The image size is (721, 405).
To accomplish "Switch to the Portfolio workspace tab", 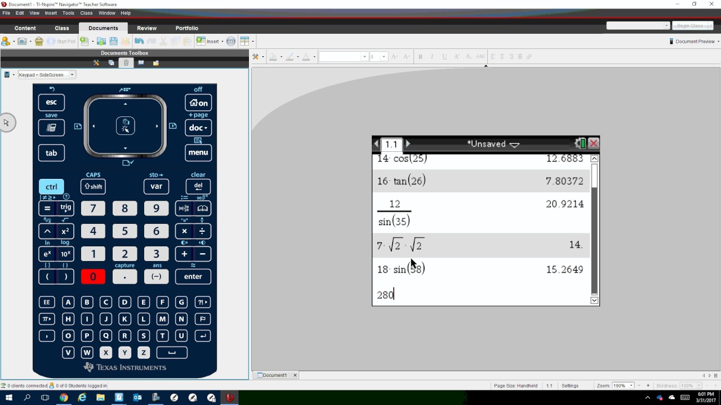I will coord(187,28).
